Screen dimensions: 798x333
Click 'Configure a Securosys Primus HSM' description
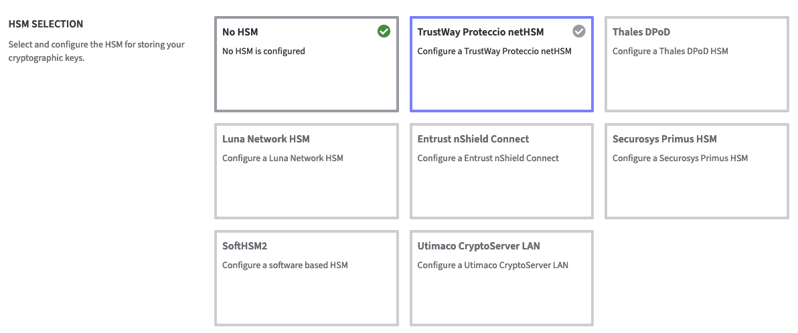coord(680,158)
